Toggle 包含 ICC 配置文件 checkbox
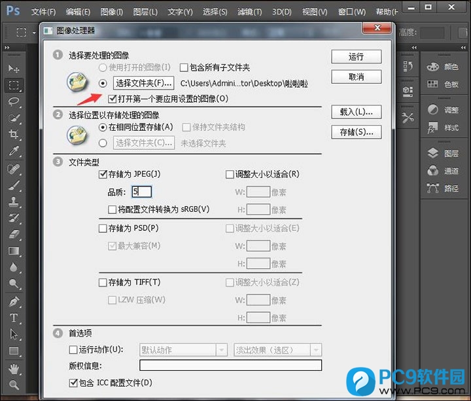This screenshot has height=401, width=471. click(x=73, y=383)
